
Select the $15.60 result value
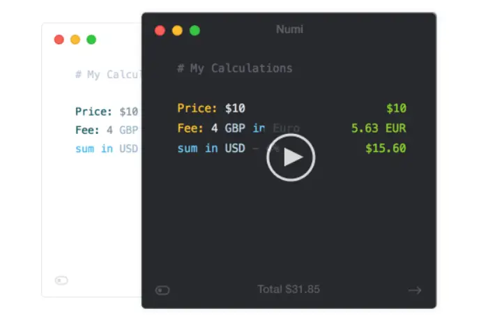pos(386,148)
